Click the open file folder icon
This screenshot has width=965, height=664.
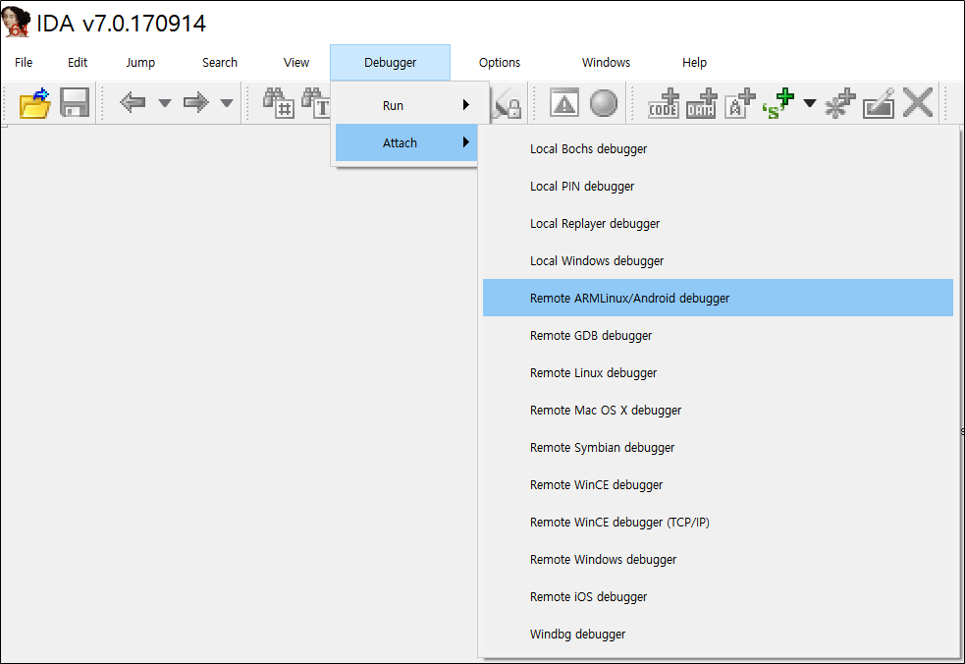point(34,103)
